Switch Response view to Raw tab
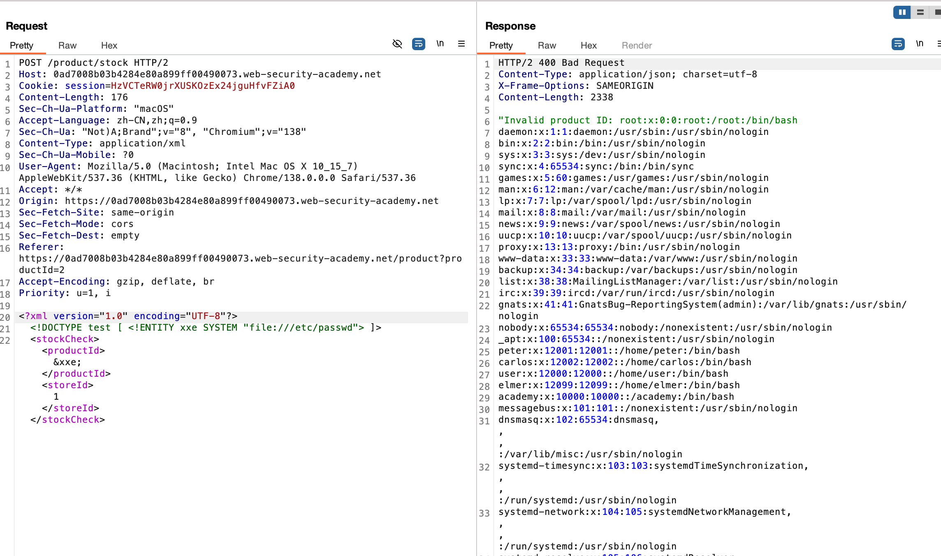Image resolution: width=941 pixels, height=556 pixels. coord(547,45)
